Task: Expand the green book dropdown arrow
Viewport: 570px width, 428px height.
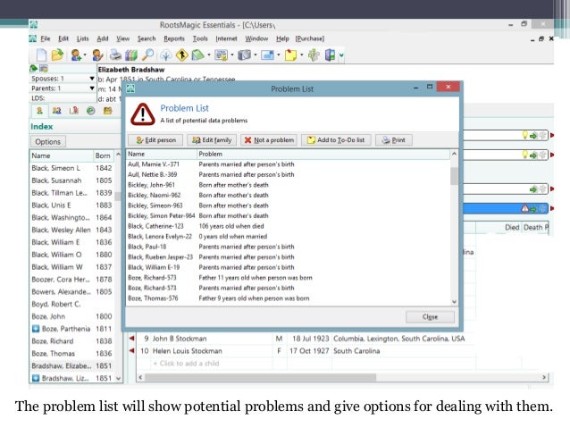Action: tap(209, 55)
